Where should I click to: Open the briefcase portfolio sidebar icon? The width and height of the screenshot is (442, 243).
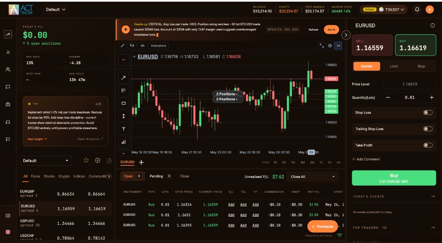[8, 104]
